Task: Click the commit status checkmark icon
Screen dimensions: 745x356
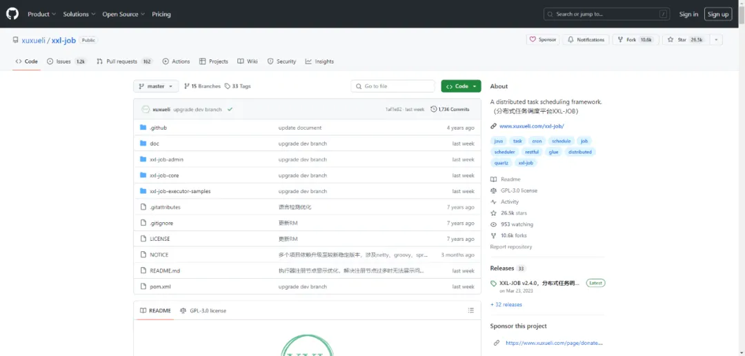Action: click(230, 109)
